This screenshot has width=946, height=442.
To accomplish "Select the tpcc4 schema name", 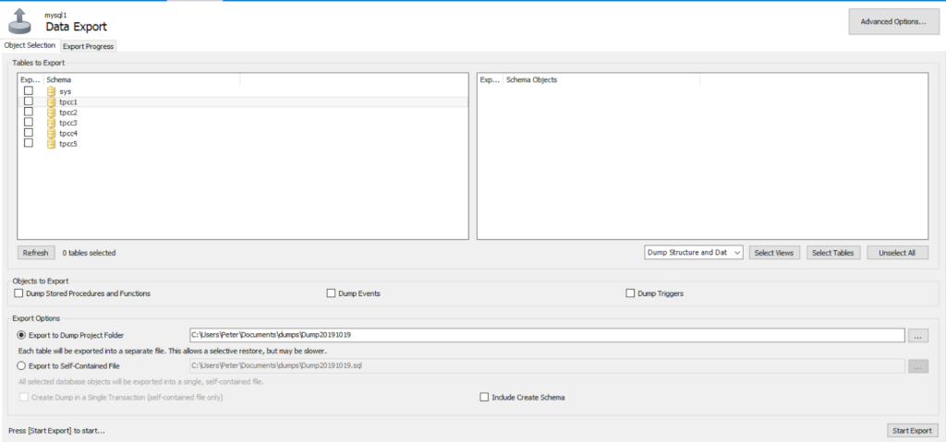I will click(x=68, y=133).
